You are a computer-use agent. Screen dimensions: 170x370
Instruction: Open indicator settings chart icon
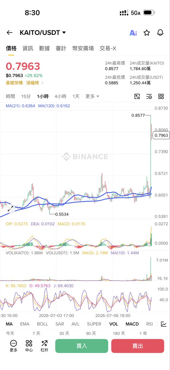click(x=164, y=324)
